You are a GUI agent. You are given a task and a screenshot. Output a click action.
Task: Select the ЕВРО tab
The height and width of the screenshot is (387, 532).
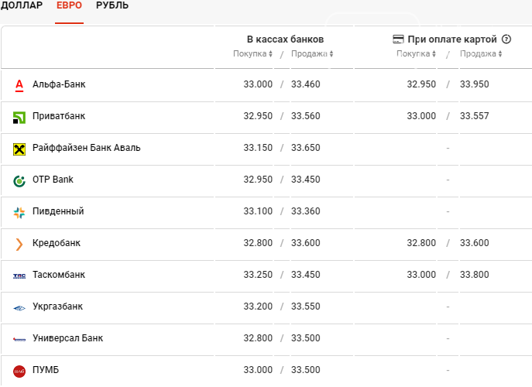coord(69,5)
